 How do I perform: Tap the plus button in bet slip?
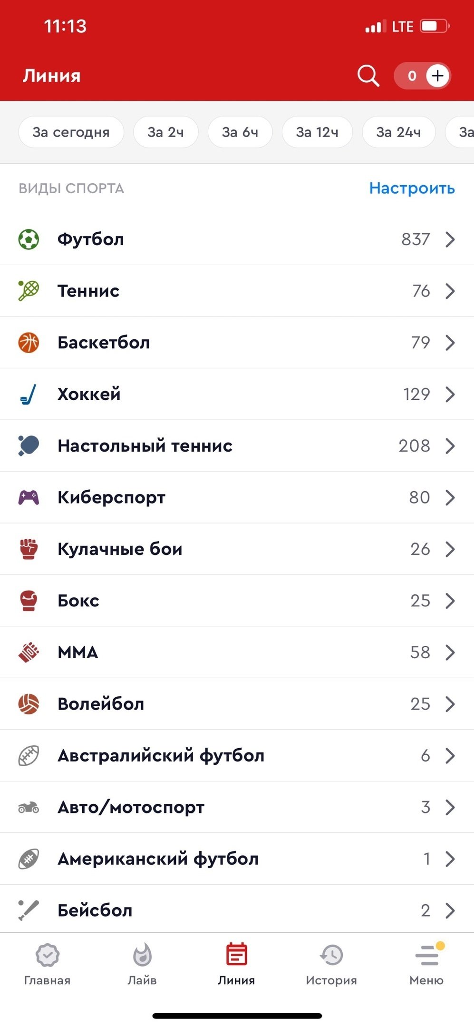pyautogui.click(x=437, y=76)
